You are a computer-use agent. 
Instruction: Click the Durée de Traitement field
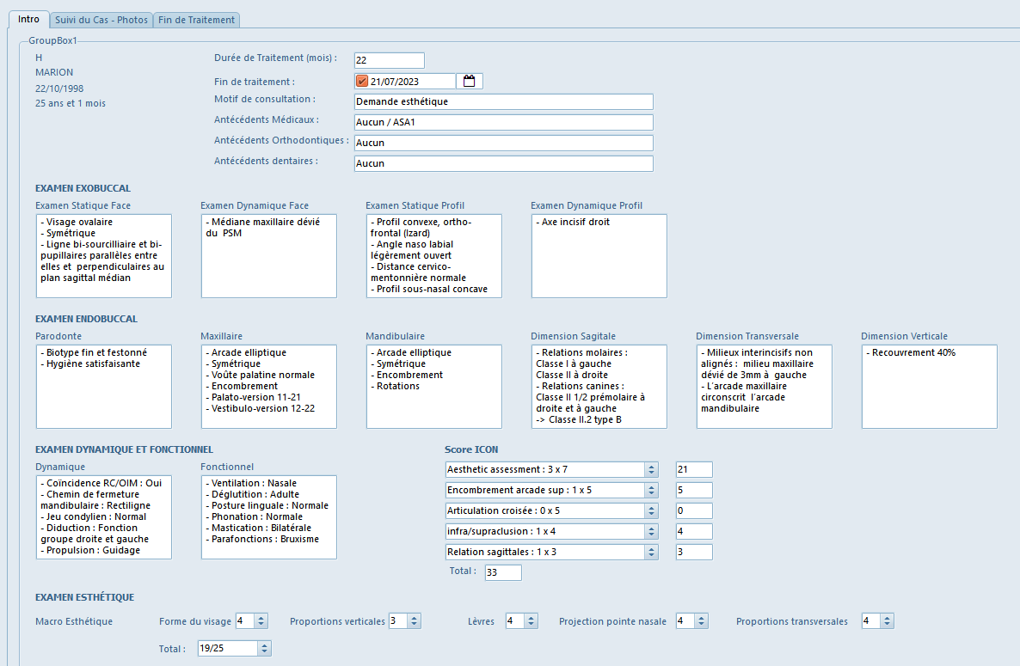[x=389, y=60]
